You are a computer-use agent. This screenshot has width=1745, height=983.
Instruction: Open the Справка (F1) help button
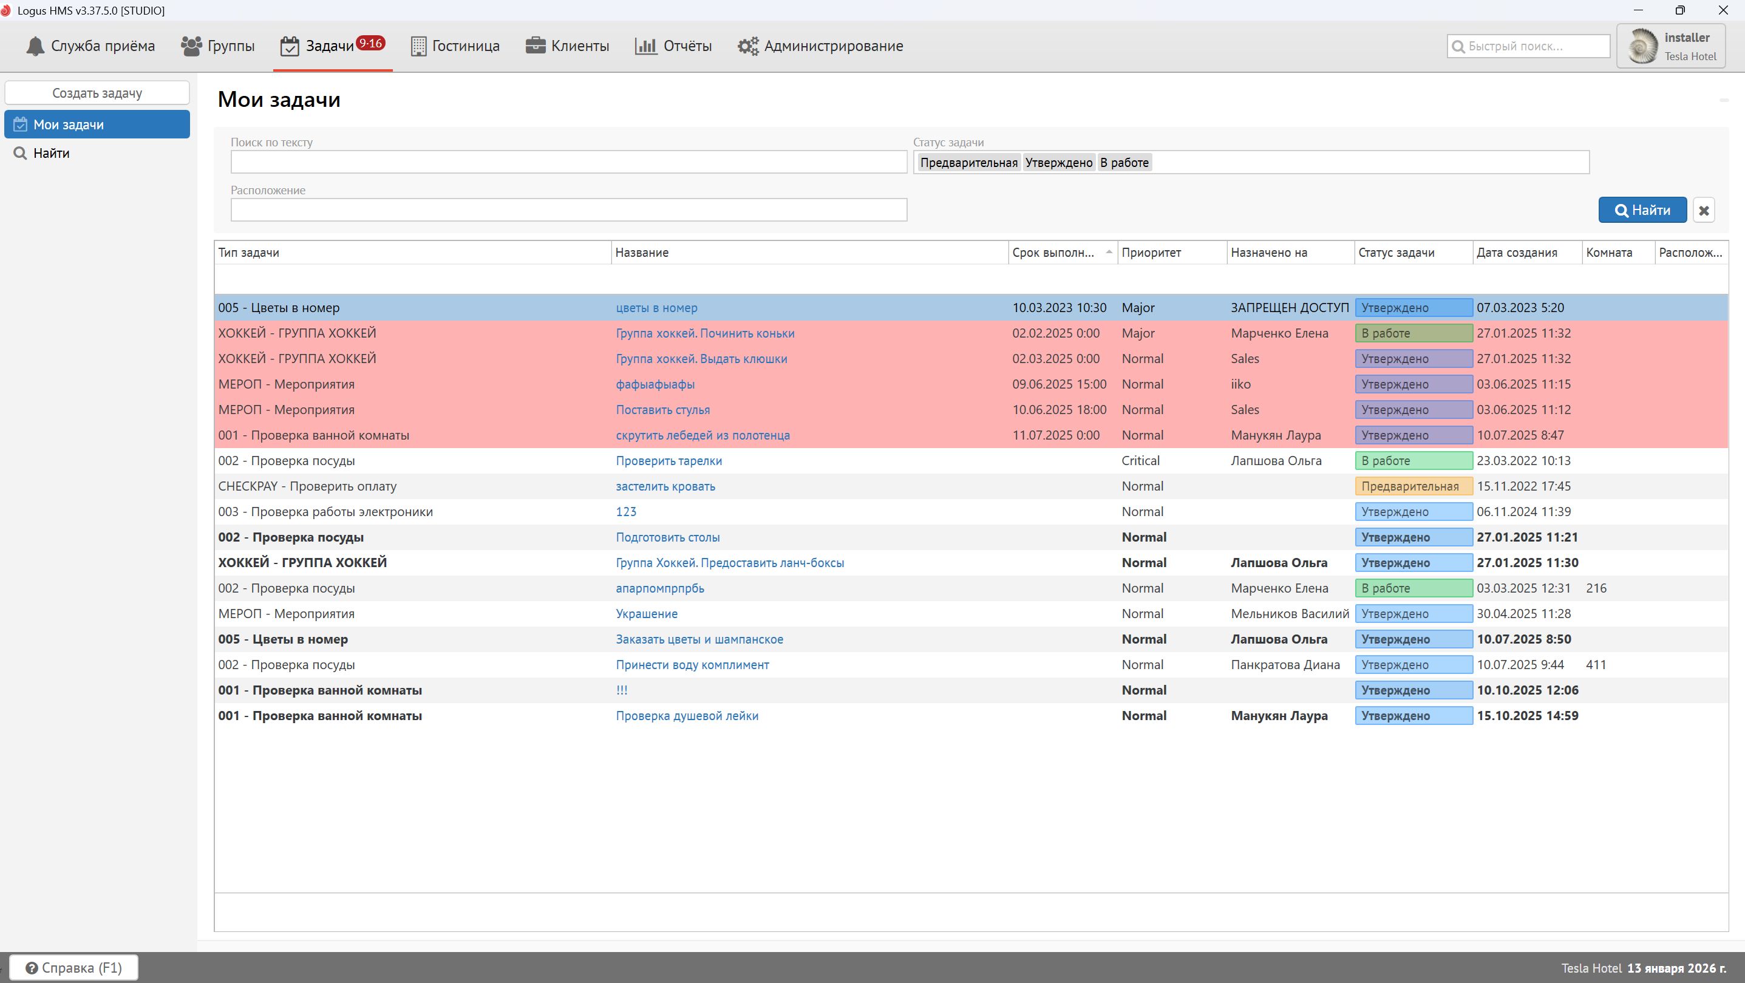(x=74, y=967)
